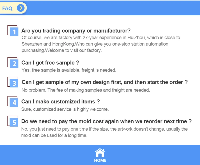The image size is (200, 165).
Task: Click the blue header bar
Action: (x=112, y=8)
